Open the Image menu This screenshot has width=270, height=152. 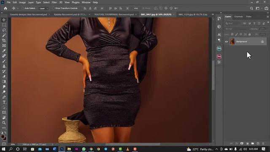click(22, 3)
